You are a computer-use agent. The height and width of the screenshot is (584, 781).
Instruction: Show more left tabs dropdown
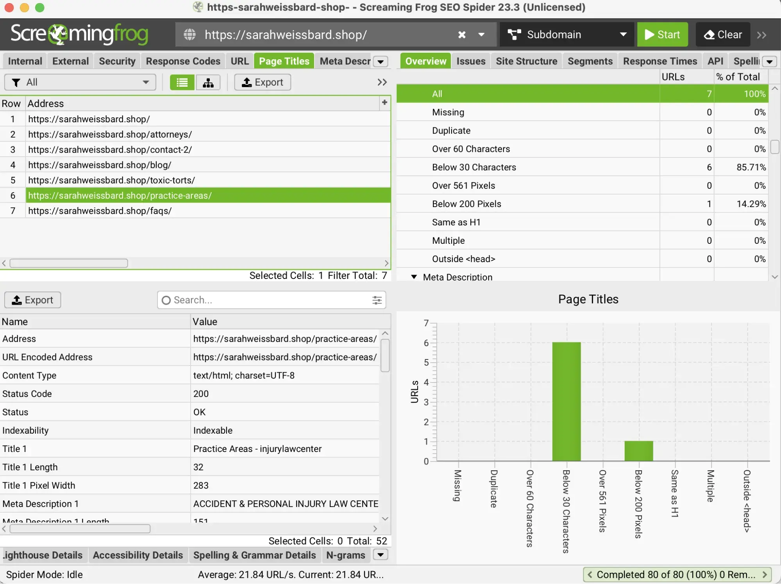tap(381, 62)
